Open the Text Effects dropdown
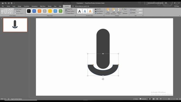 (99, 13)
